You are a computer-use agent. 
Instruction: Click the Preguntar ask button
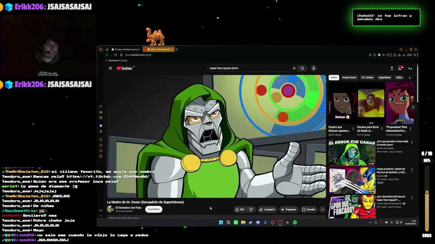coord(289,209)
